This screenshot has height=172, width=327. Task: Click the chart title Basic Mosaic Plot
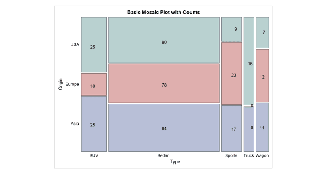click(163, 12)
